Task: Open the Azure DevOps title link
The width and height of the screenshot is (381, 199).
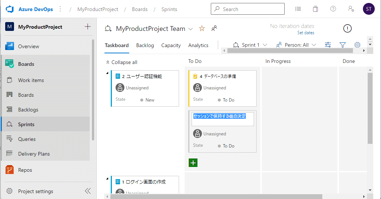Action: coord(36,9)
